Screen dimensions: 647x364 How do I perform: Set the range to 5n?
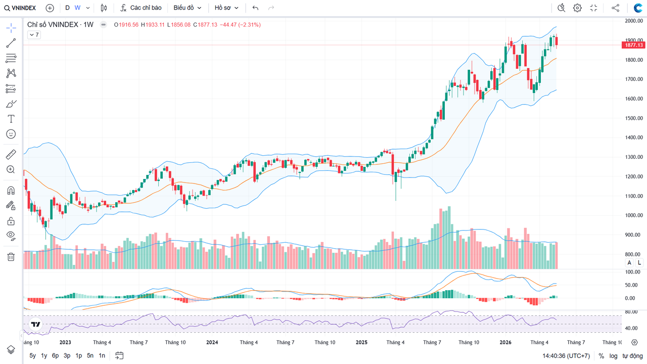click(90, 355)
